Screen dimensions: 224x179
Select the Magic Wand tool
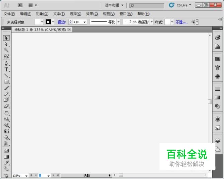coord(6,50)
